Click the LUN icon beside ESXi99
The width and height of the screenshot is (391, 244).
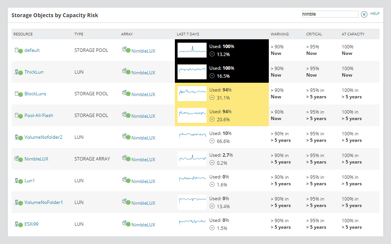click(x=16, y=223)
